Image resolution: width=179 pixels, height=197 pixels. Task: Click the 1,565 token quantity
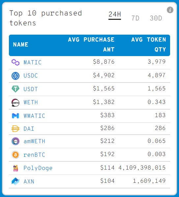coord(157,88)
